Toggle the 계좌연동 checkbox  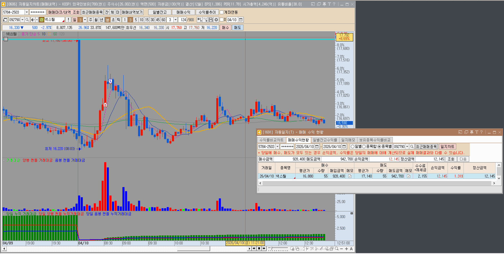222,12
